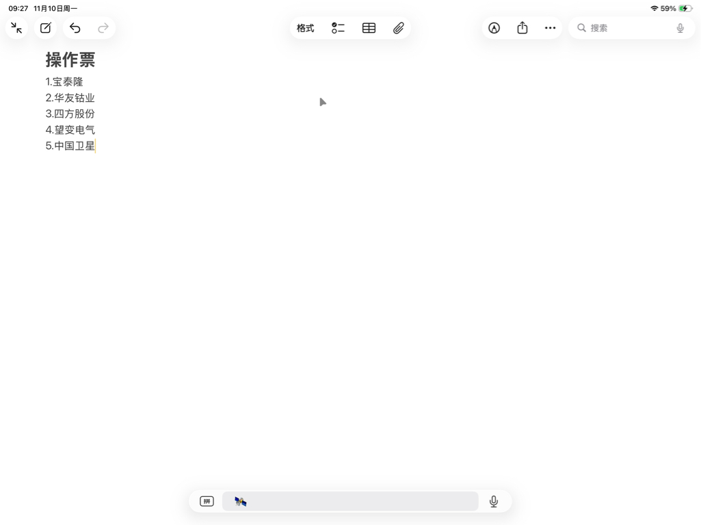The width and height of the screenshot is (701, 525).
Task: Attach a file using the paperclip icon
Action: [x=398, y=28]
